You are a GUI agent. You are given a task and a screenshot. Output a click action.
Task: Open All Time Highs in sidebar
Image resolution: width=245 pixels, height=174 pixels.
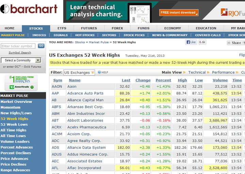13,130
